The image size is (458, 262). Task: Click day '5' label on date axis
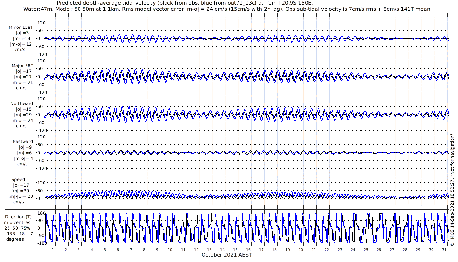[x=105, y=250]
